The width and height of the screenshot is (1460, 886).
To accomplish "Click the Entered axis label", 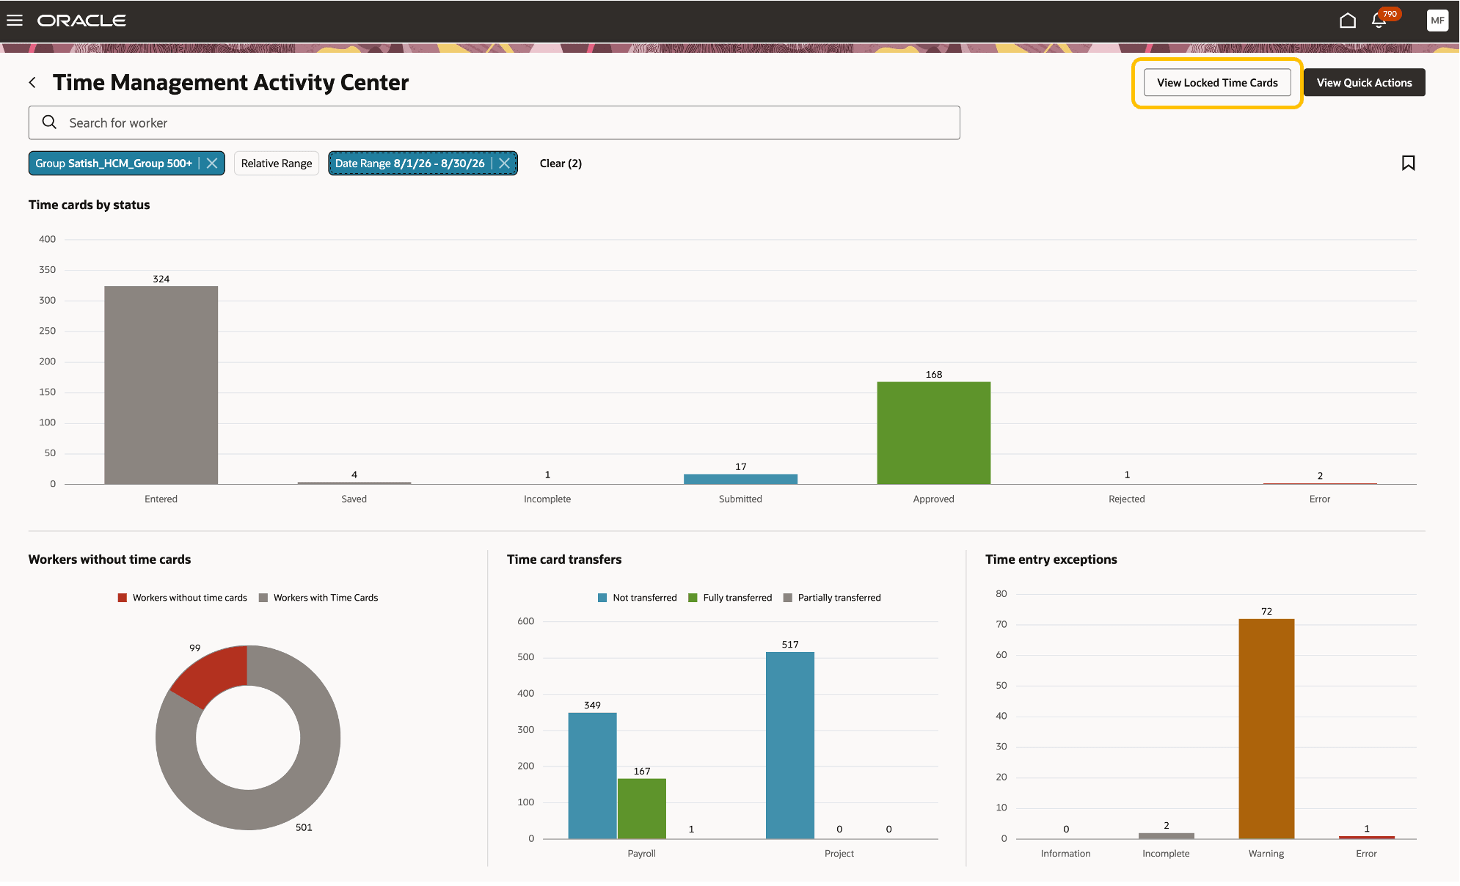I will (x=161, y=499).
